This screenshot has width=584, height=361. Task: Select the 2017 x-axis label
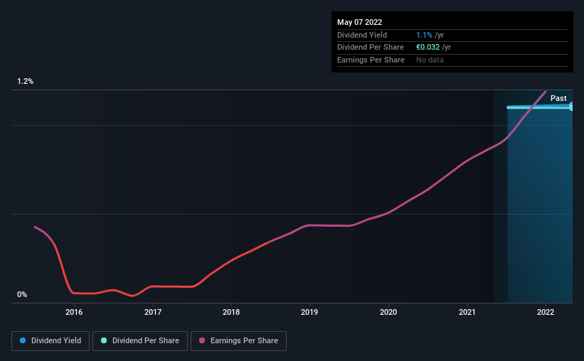pyautogui.click(x=153, y=312)
